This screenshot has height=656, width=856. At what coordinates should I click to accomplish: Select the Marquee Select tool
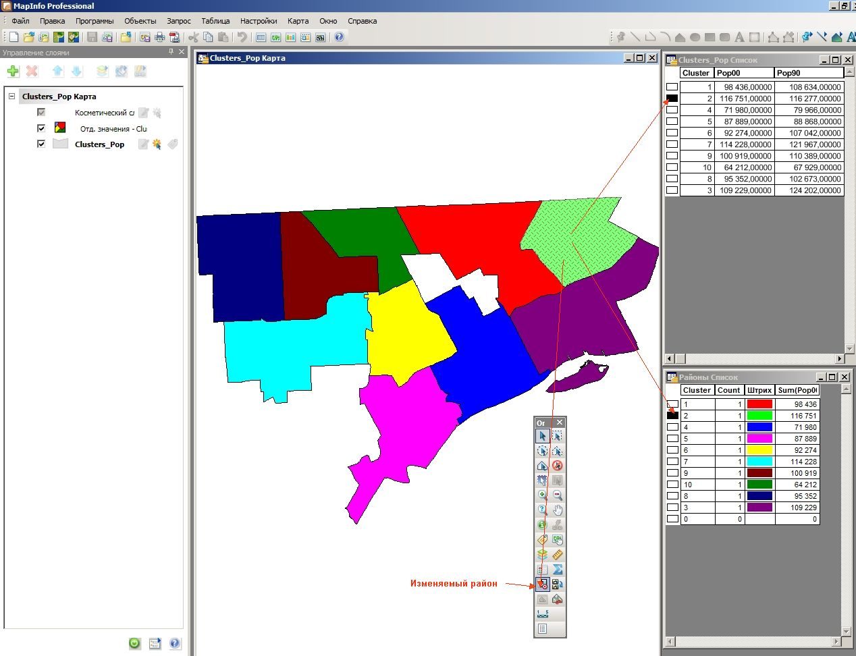tap(557, 436)
